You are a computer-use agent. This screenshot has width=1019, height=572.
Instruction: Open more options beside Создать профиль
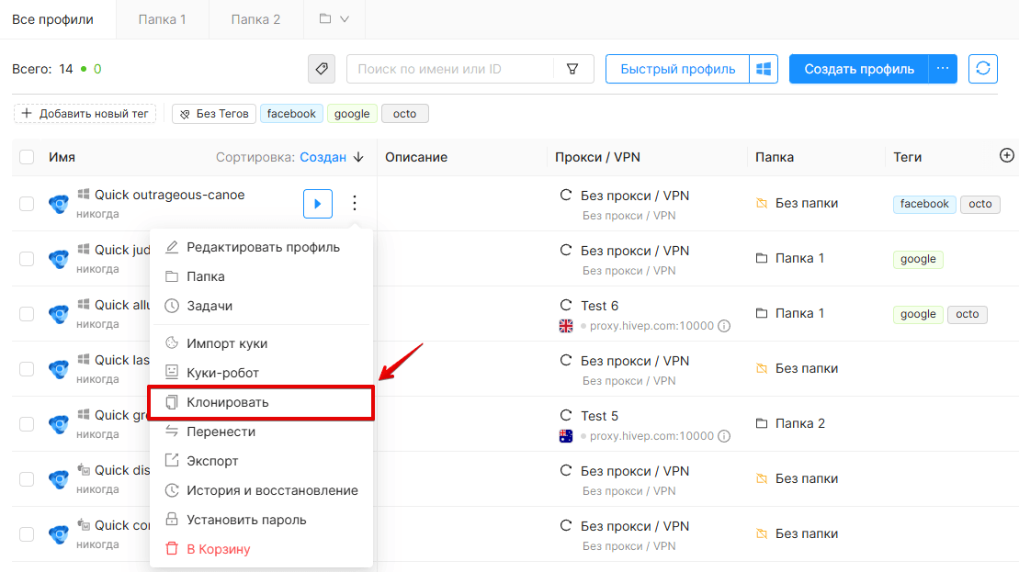(x=943, y=69)
